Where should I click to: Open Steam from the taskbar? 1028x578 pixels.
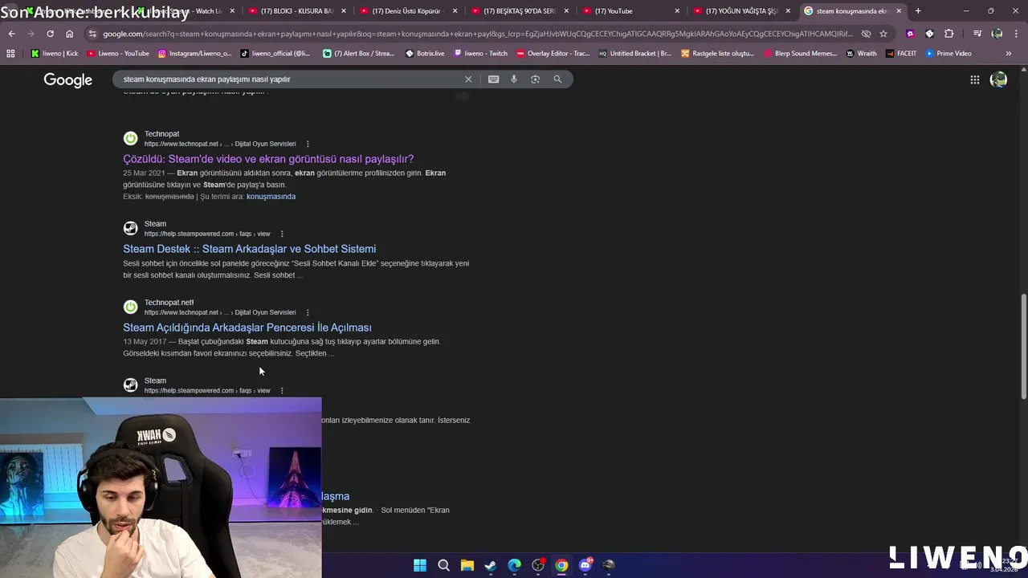tap(491, 565)
